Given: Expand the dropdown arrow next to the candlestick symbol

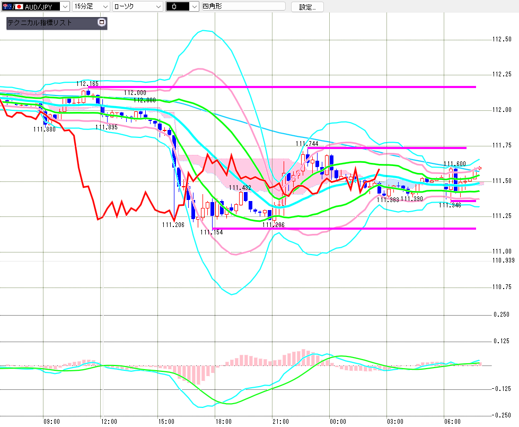Looking at the screenshot, I should pos(195,6).
